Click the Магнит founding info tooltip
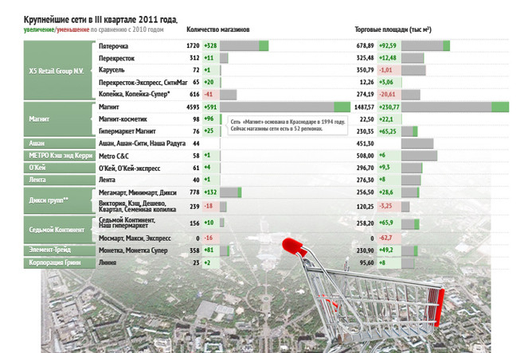 [x=288, y=126]
